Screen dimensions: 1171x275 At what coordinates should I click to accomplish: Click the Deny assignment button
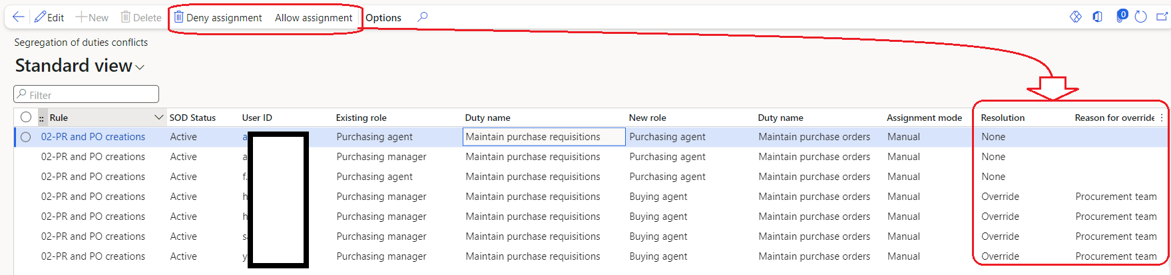pos(218,18)
